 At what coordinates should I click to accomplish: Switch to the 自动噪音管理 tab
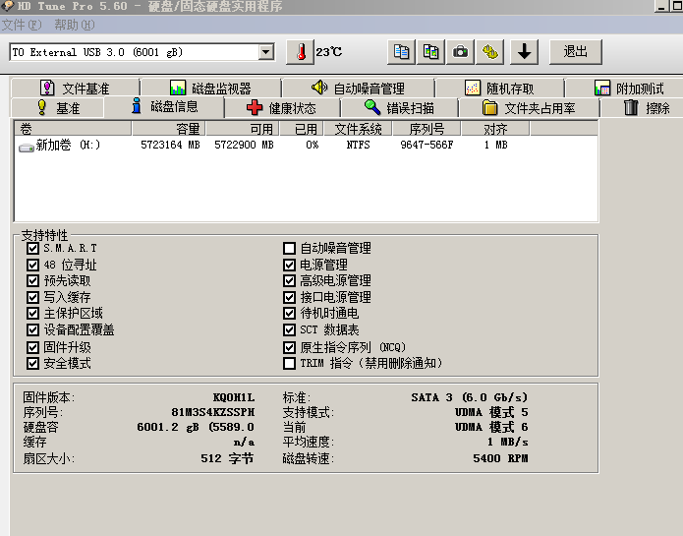coord(358,89)
